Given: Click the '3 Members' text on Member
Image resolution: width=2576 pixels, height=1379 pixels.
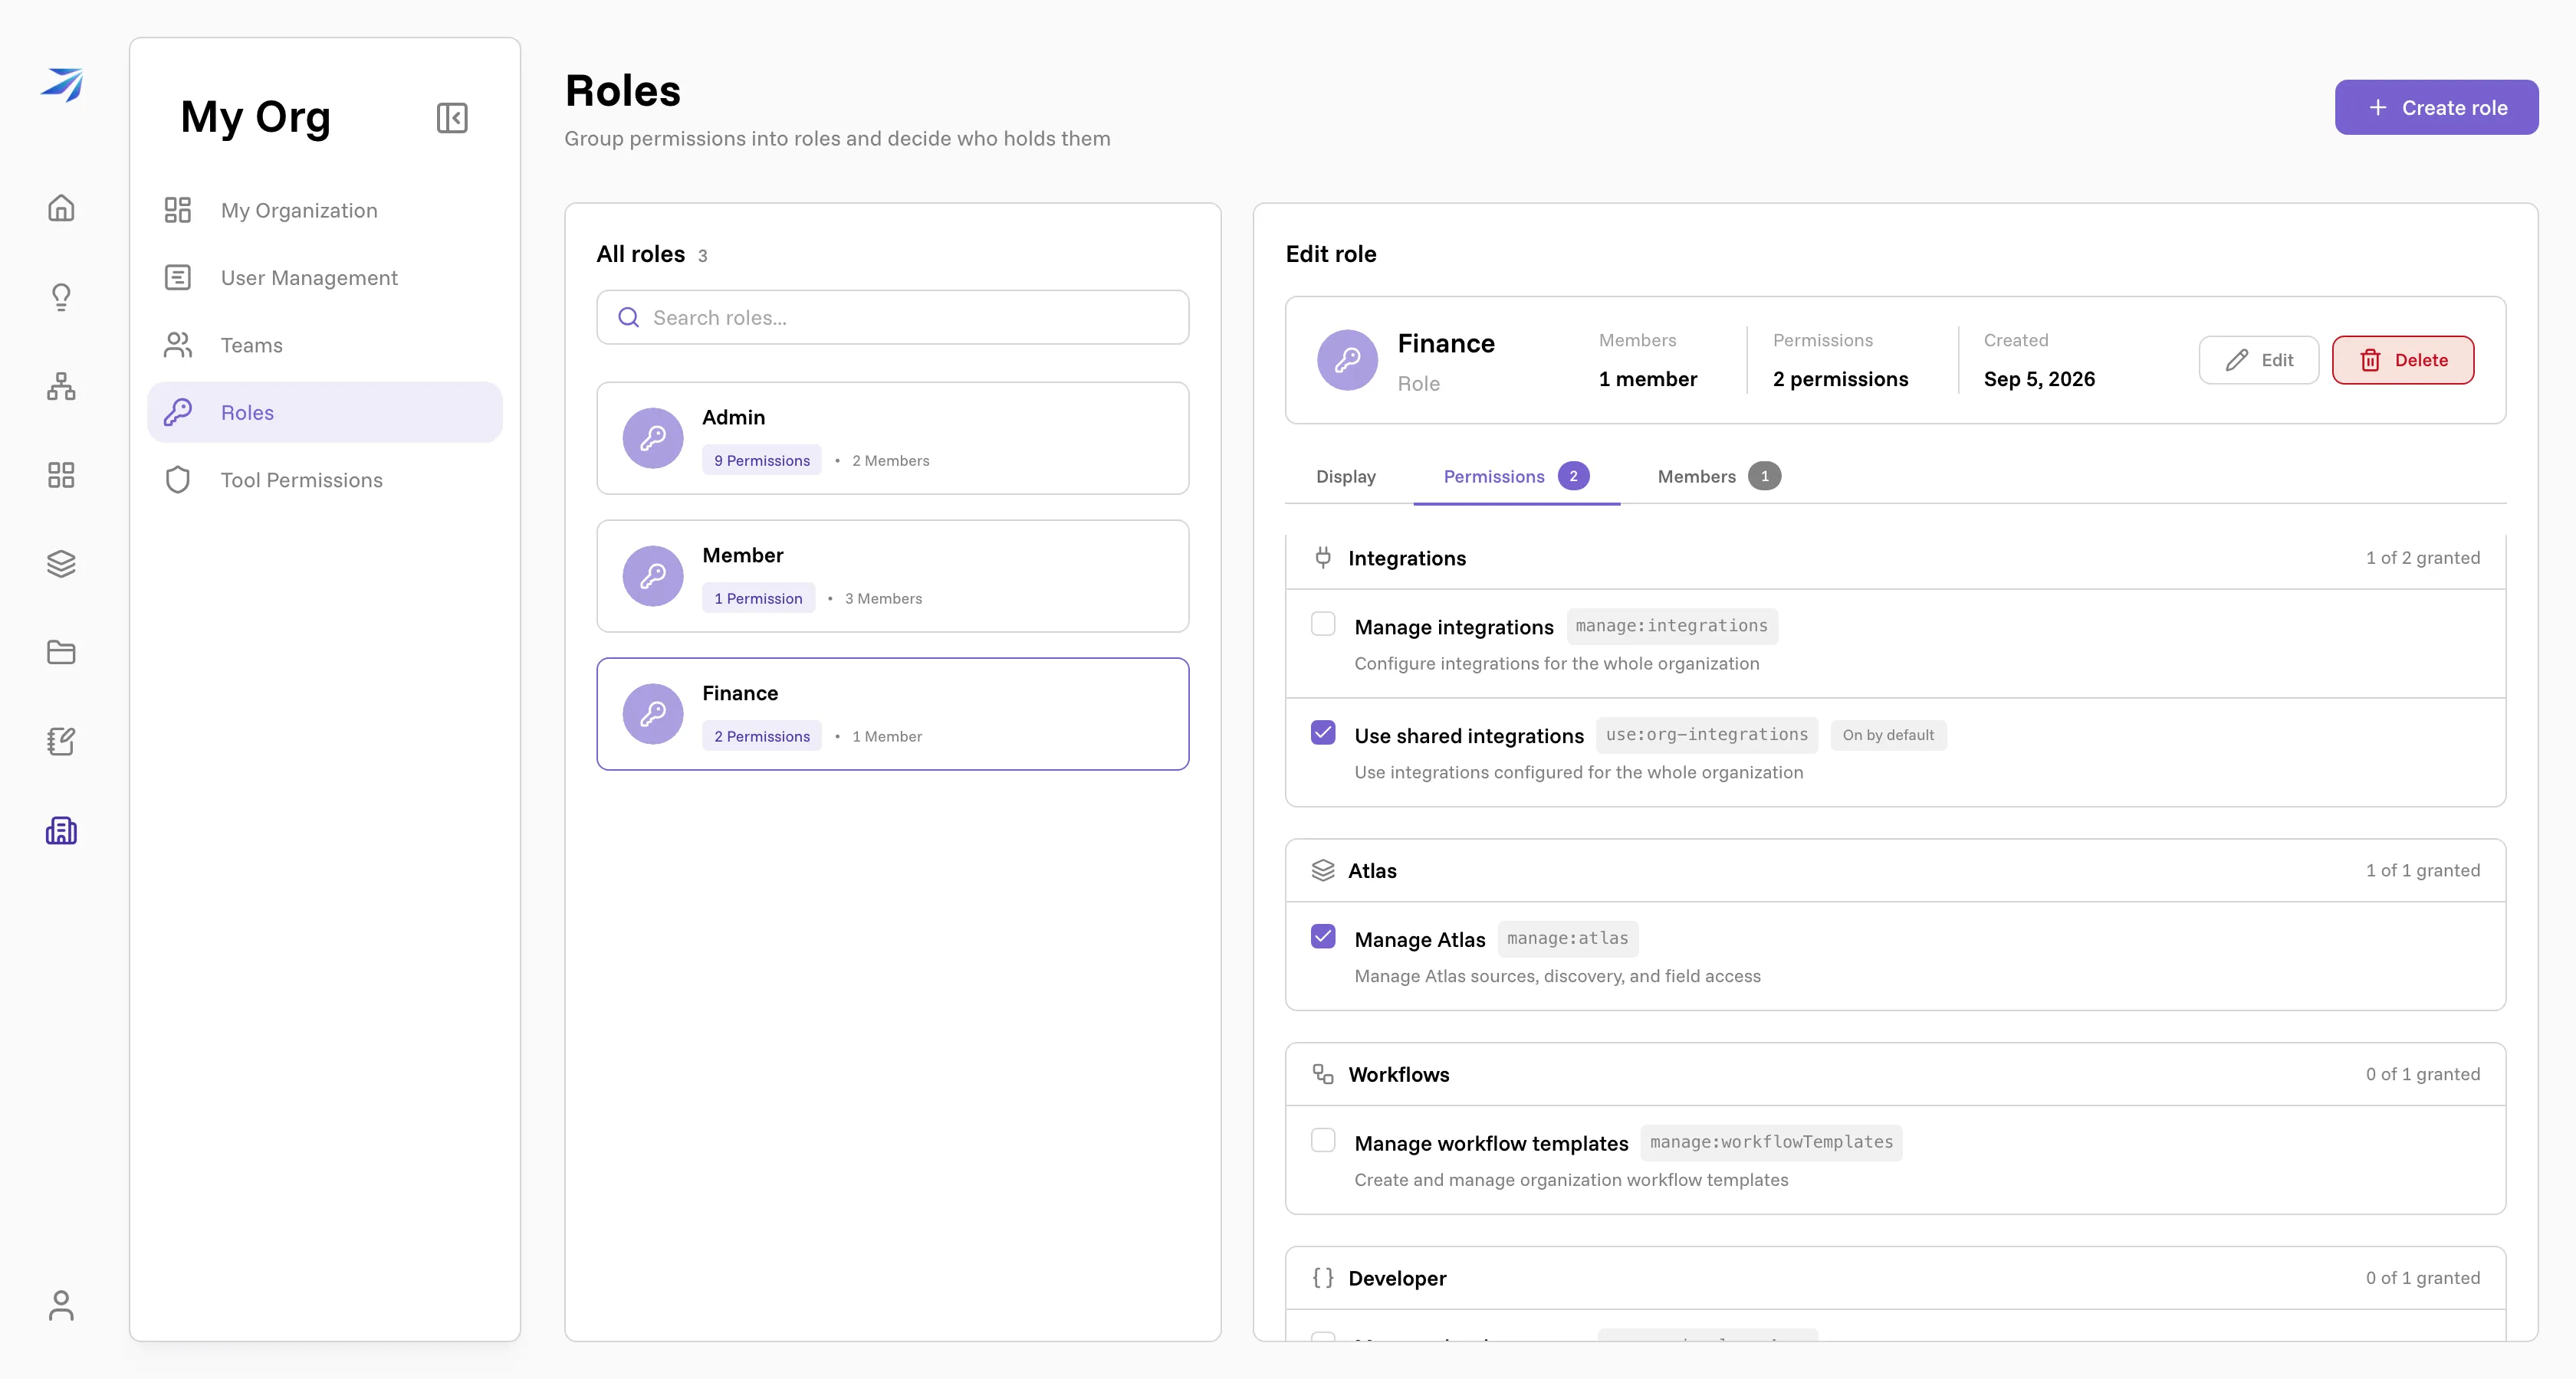Looking at the screenshot, I should 883,598.
